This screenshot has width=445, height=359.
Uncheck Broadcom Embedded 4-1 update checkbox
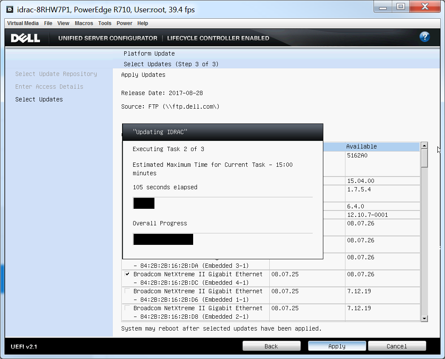click(128, 274)
